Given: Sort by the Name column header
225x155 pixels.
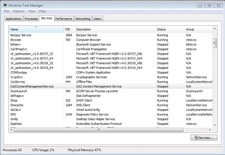Looking at the screenshot, I should [x=36, y=29].
